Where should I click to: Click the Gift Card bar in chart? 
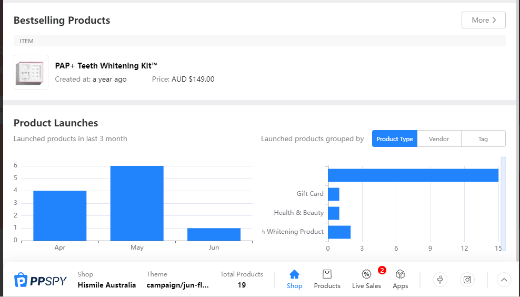click(334, 194)
